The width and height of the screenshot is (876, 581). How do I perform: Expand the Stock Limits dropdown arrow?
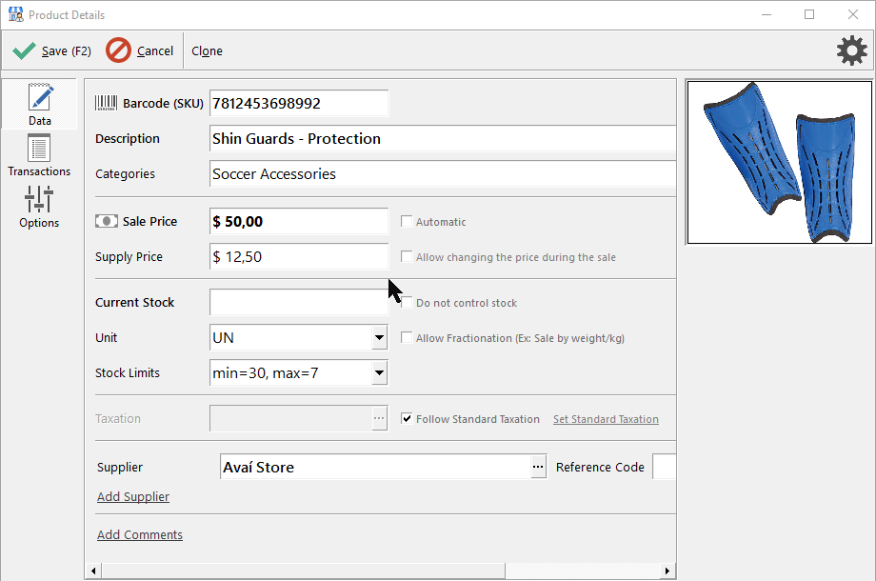[x=379, y=372]
